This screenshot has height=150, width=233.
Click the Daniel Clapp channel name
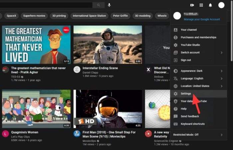point(90,72)
